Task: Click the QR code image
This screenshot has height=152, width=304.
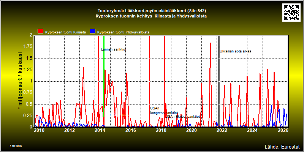Action: (x=292, y=13)
